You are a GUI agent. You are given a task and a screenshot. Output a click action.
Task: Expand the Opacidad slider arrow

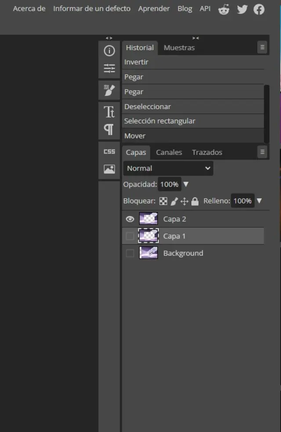[186, 184]
